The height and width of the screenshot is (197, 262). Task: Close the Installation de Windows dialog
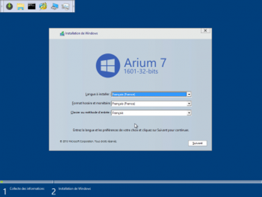tap(205, 30)
